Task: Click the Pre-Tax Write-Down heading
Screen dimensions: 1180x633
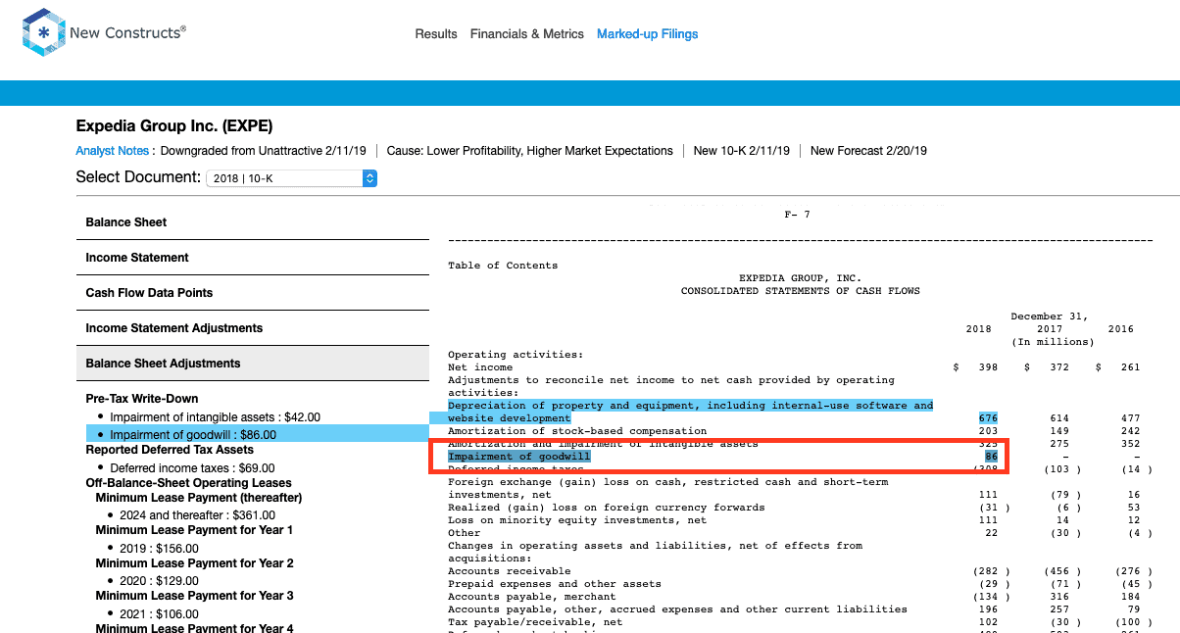Action: click(x=142, y=399)
